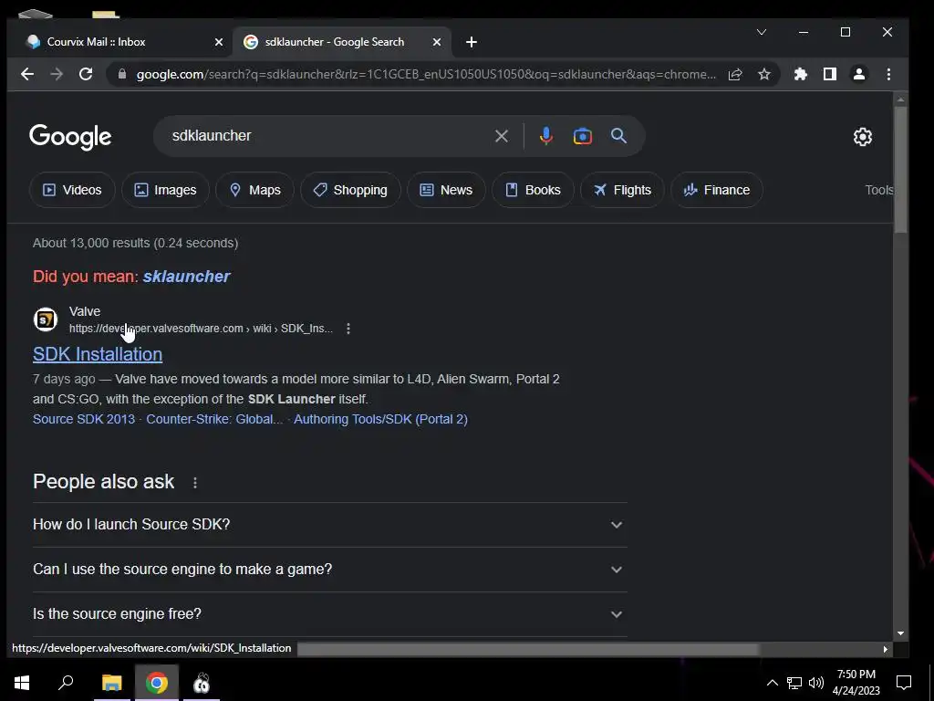Open the Chrome profile menu

859,74
